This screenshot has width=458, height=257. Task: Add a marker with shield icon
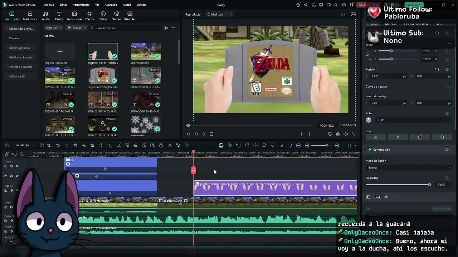(264, 146)
